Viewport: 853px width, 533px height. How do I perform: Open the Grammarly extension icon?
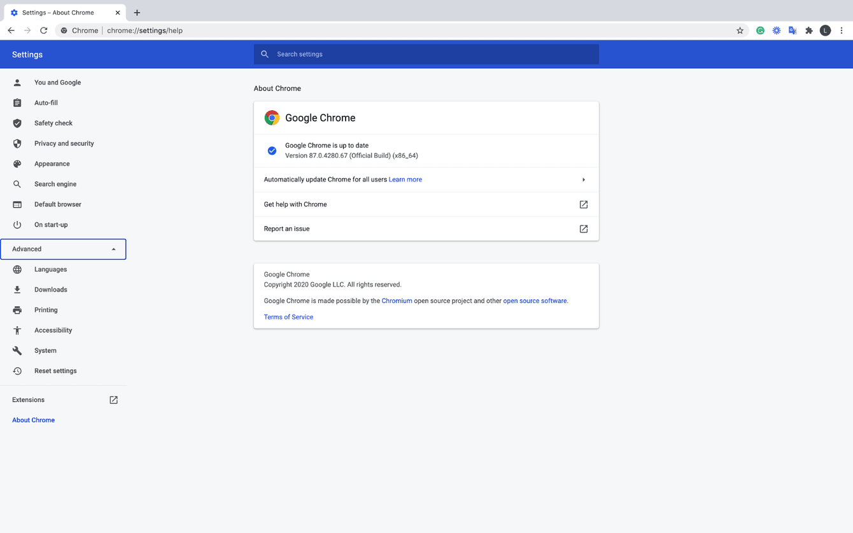[760, 30]
